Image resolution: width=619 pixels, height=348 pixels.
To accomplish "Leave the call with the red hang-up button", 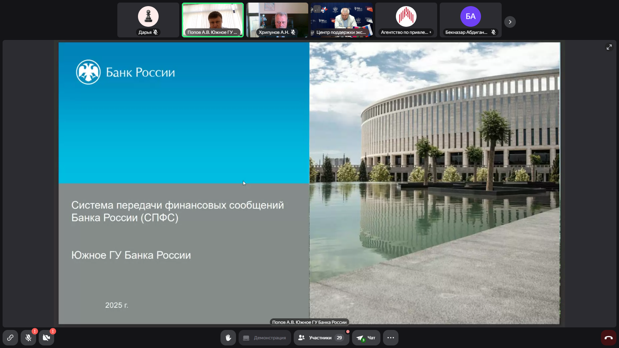I will (609, 338).
